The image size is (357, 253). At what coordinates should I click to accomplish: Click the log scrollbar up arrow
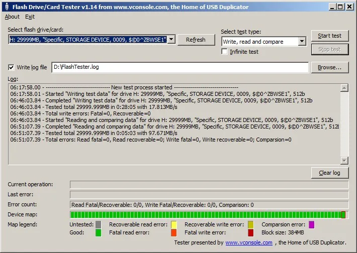tap(344, 88)
